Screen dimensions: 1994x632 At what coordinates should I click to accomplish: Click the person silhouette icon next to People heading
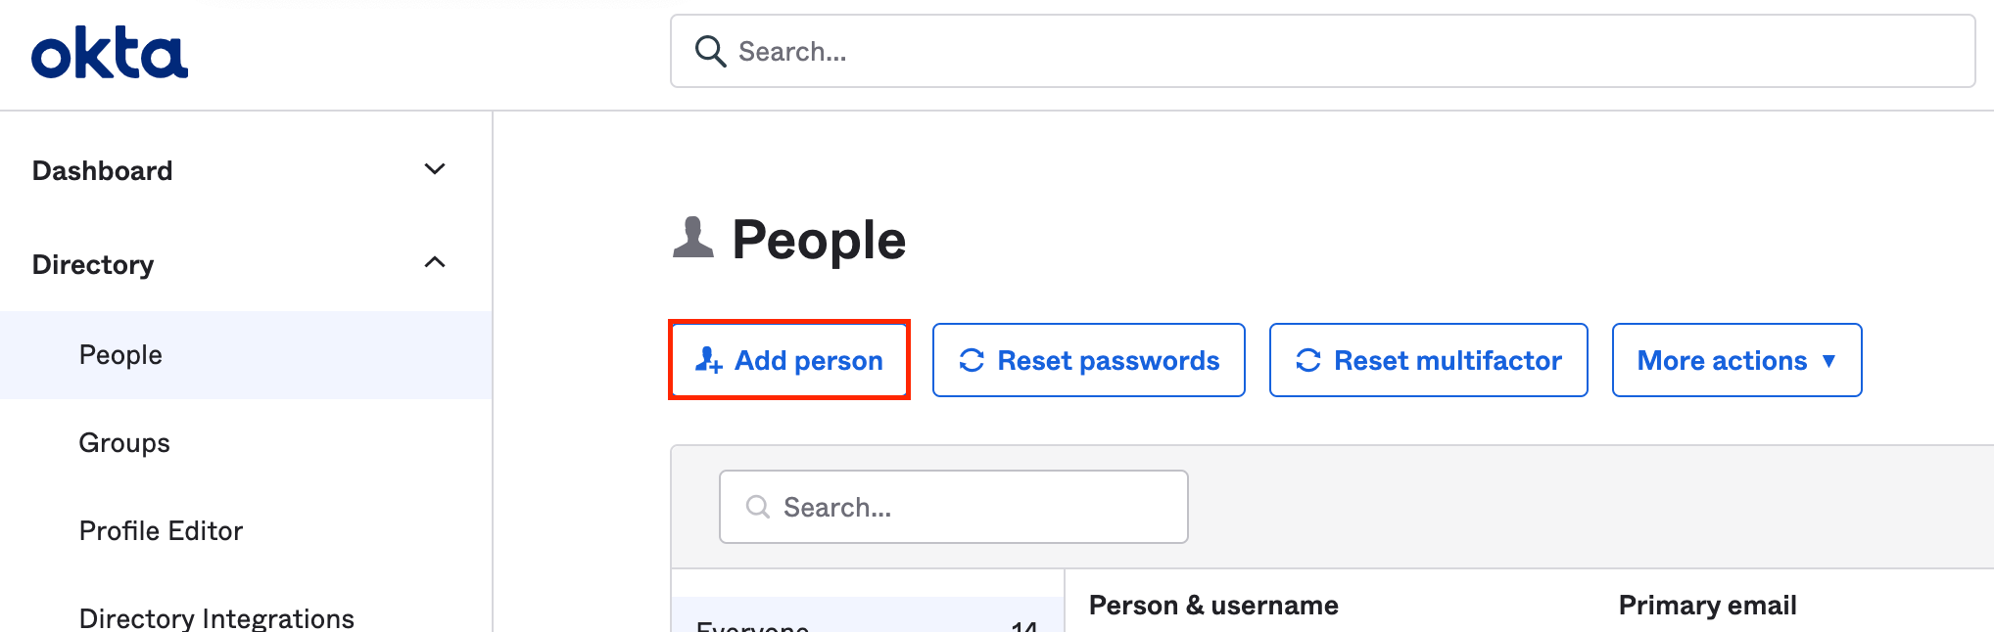tap(693, 237)
